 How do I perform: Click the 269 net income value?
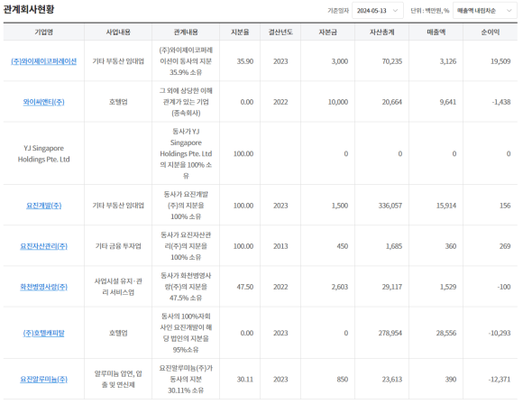[x=505, y=246]
